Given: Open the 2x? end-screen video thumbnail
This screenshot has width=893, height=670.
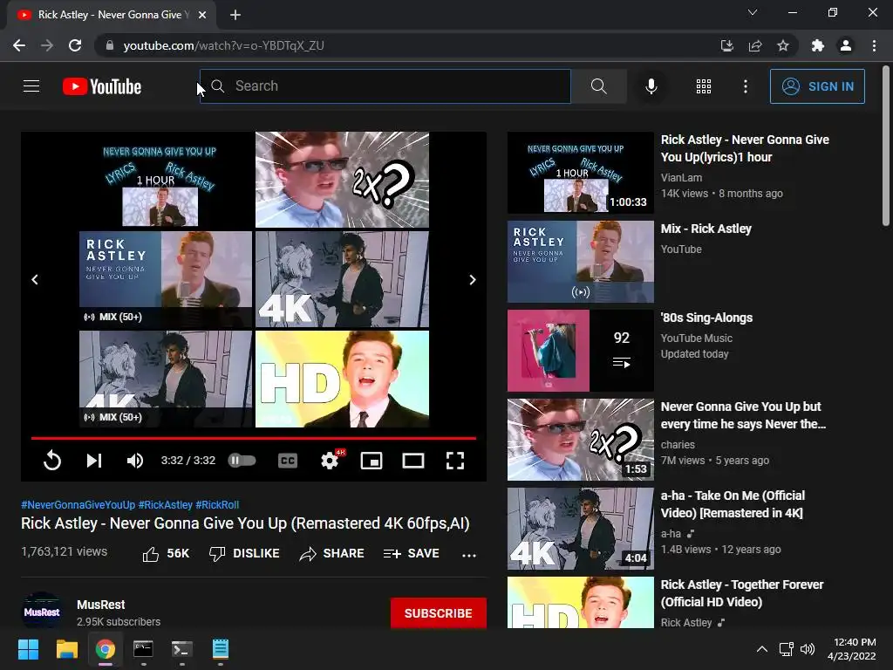Looking at the screenshot, I should [x=342, y=180].
